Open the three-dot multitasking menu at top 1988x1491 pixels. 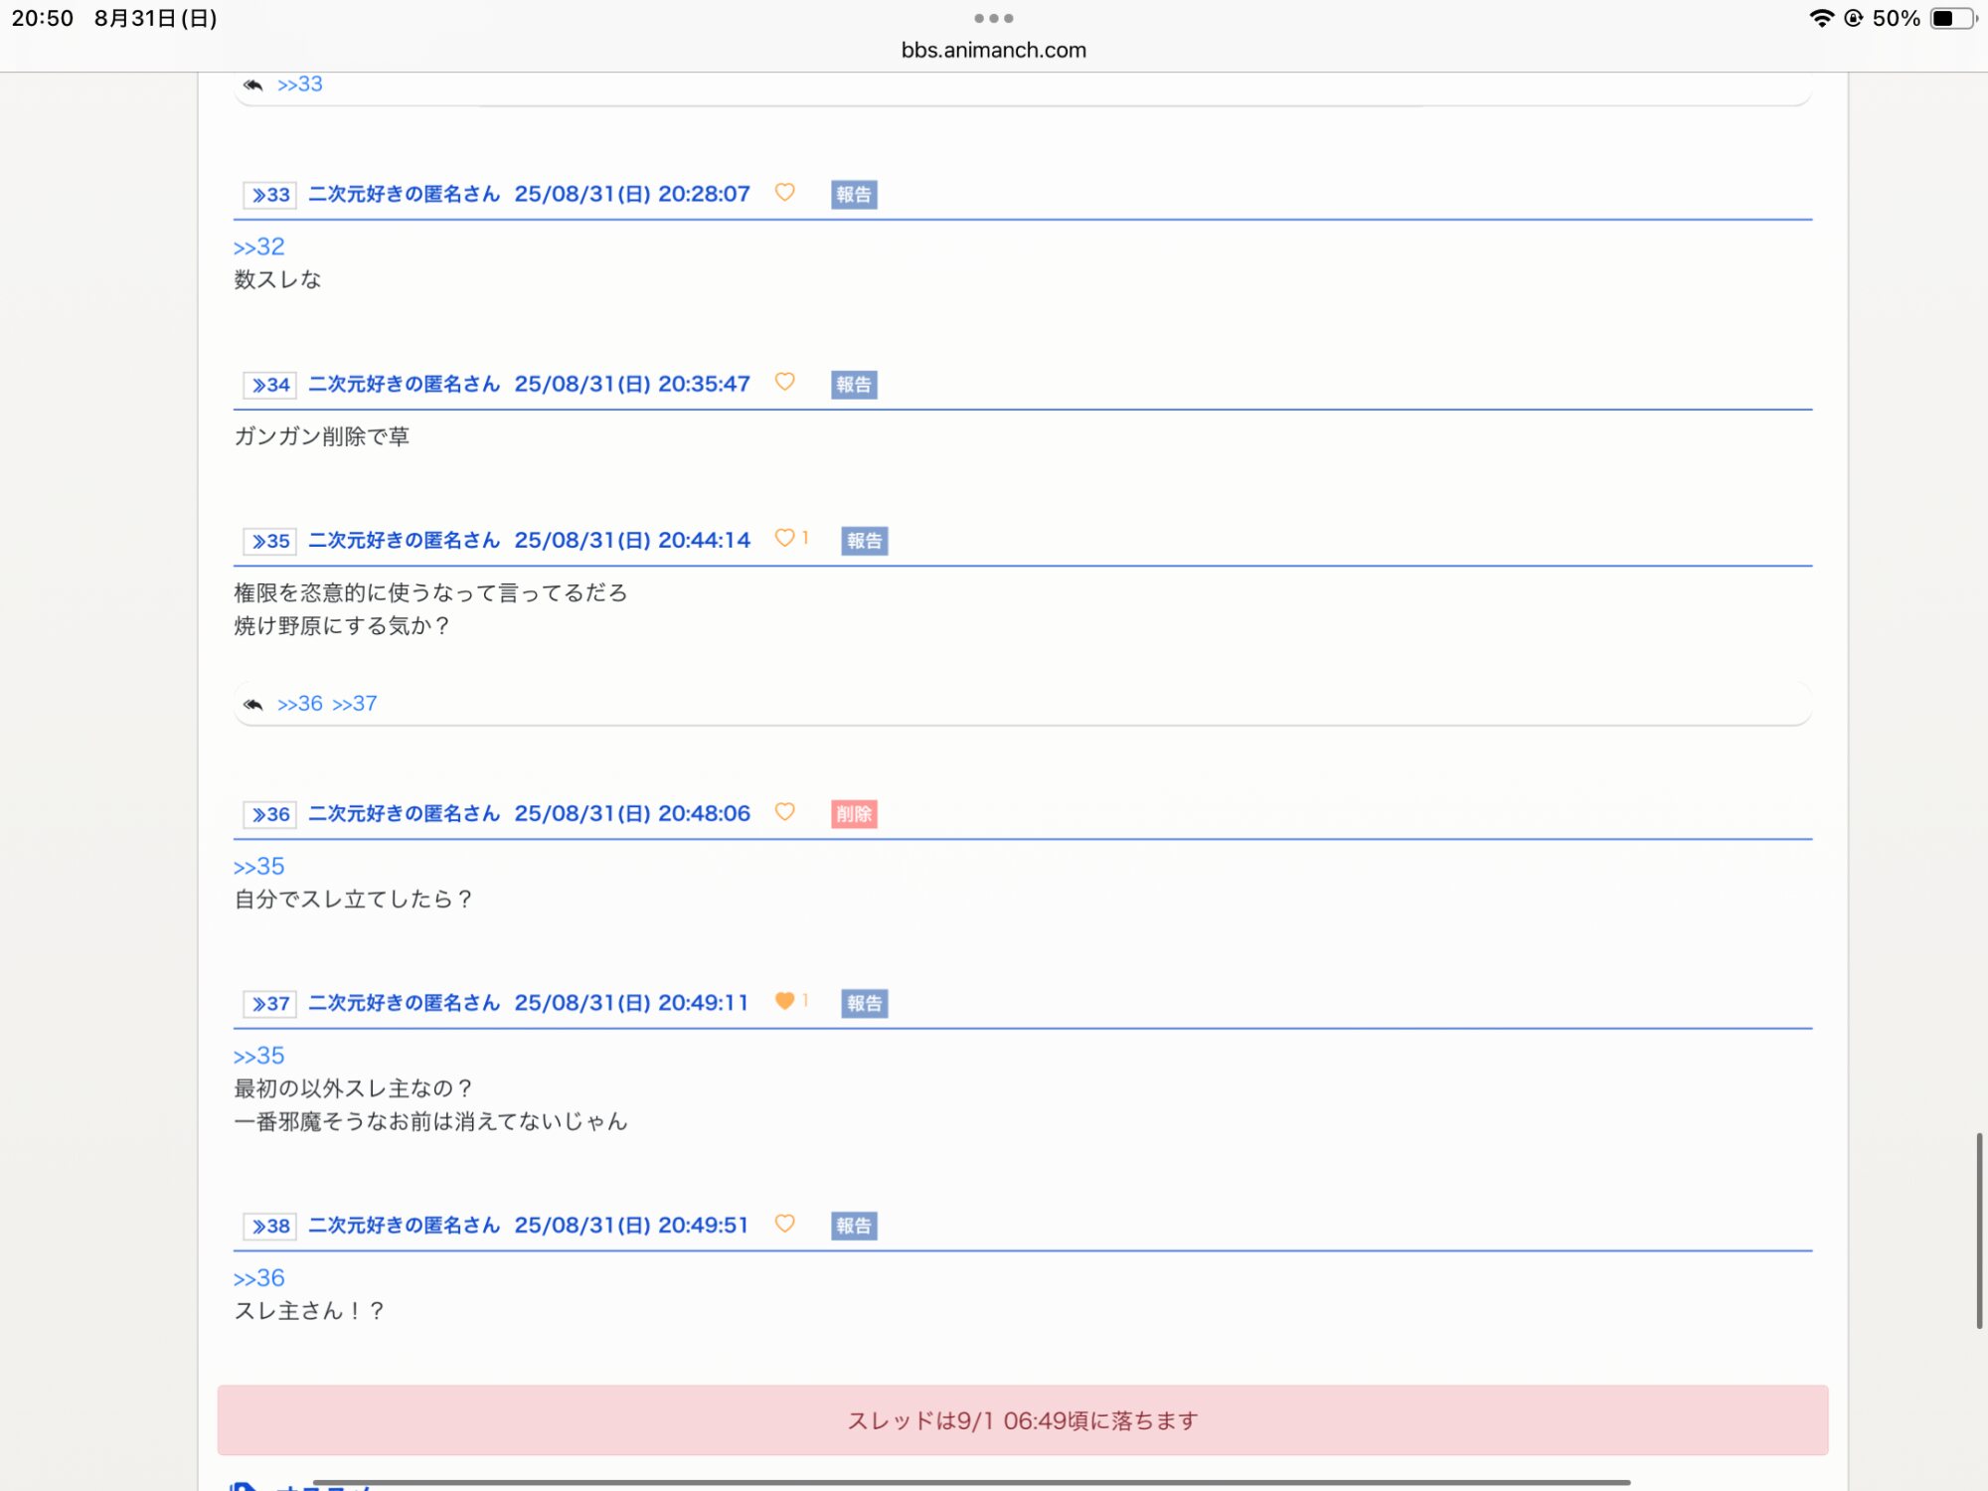click(x=993, y=18)
